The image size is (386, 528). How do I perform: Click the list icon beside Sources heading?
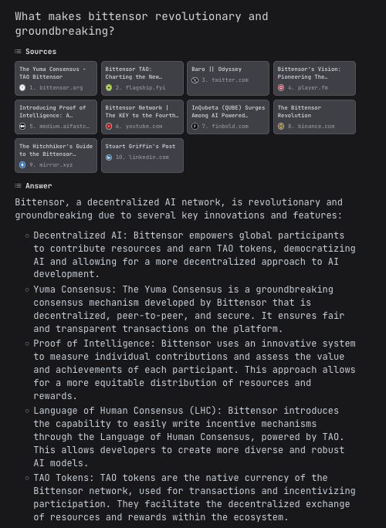[18, 52]
